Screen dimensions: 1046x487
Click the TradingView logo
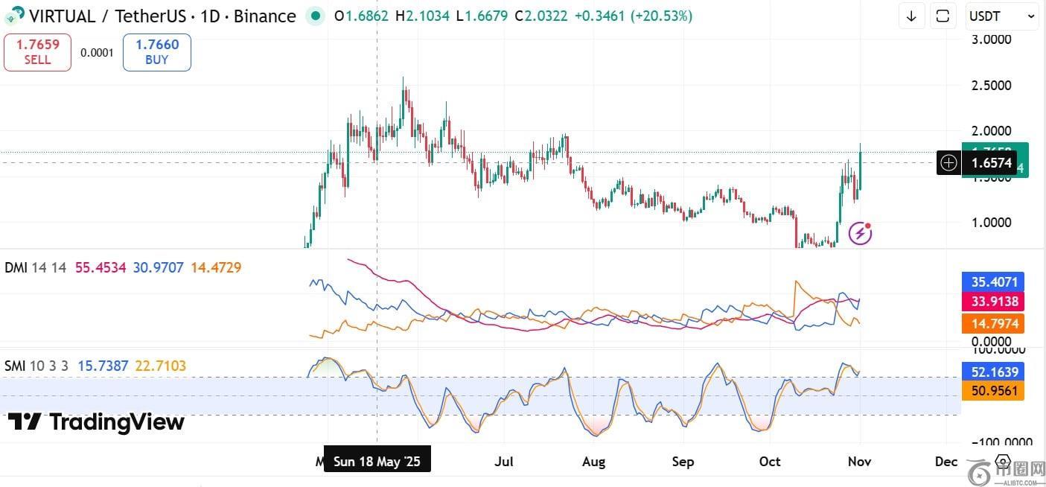[x=96, y=422]
